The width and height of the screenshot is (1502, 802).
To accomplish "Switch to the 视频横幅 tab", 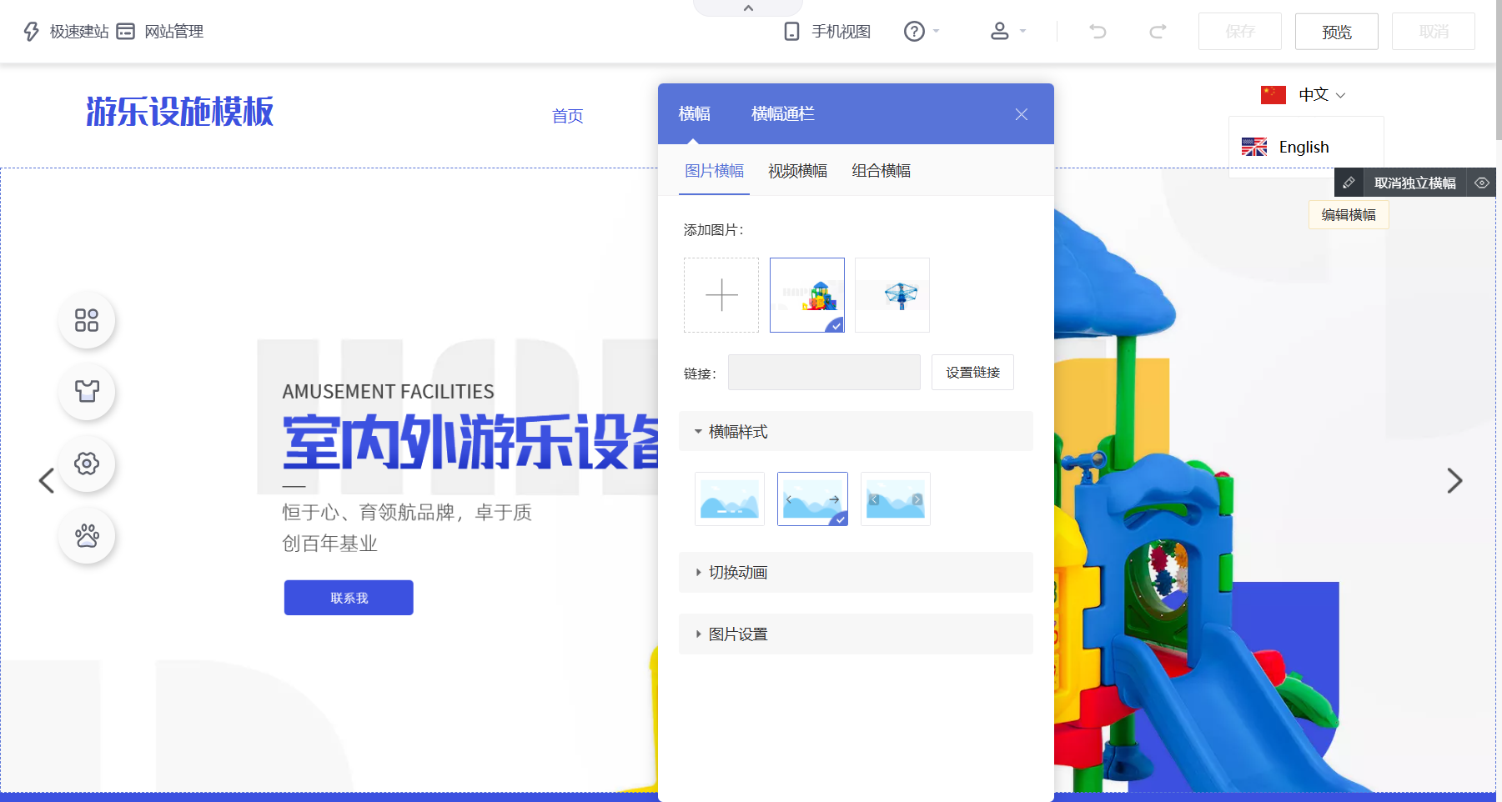I will pyautogui.click(x=796, y=170).
